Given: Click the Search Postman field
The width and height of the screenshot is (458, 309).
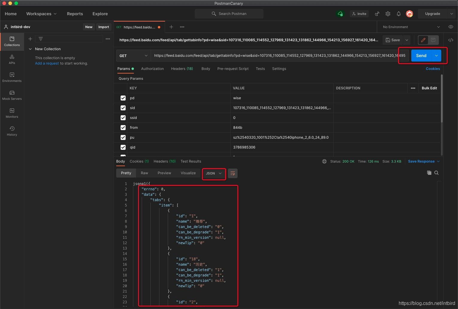Looking at the screenshot, I should click(x=229, y=14).
